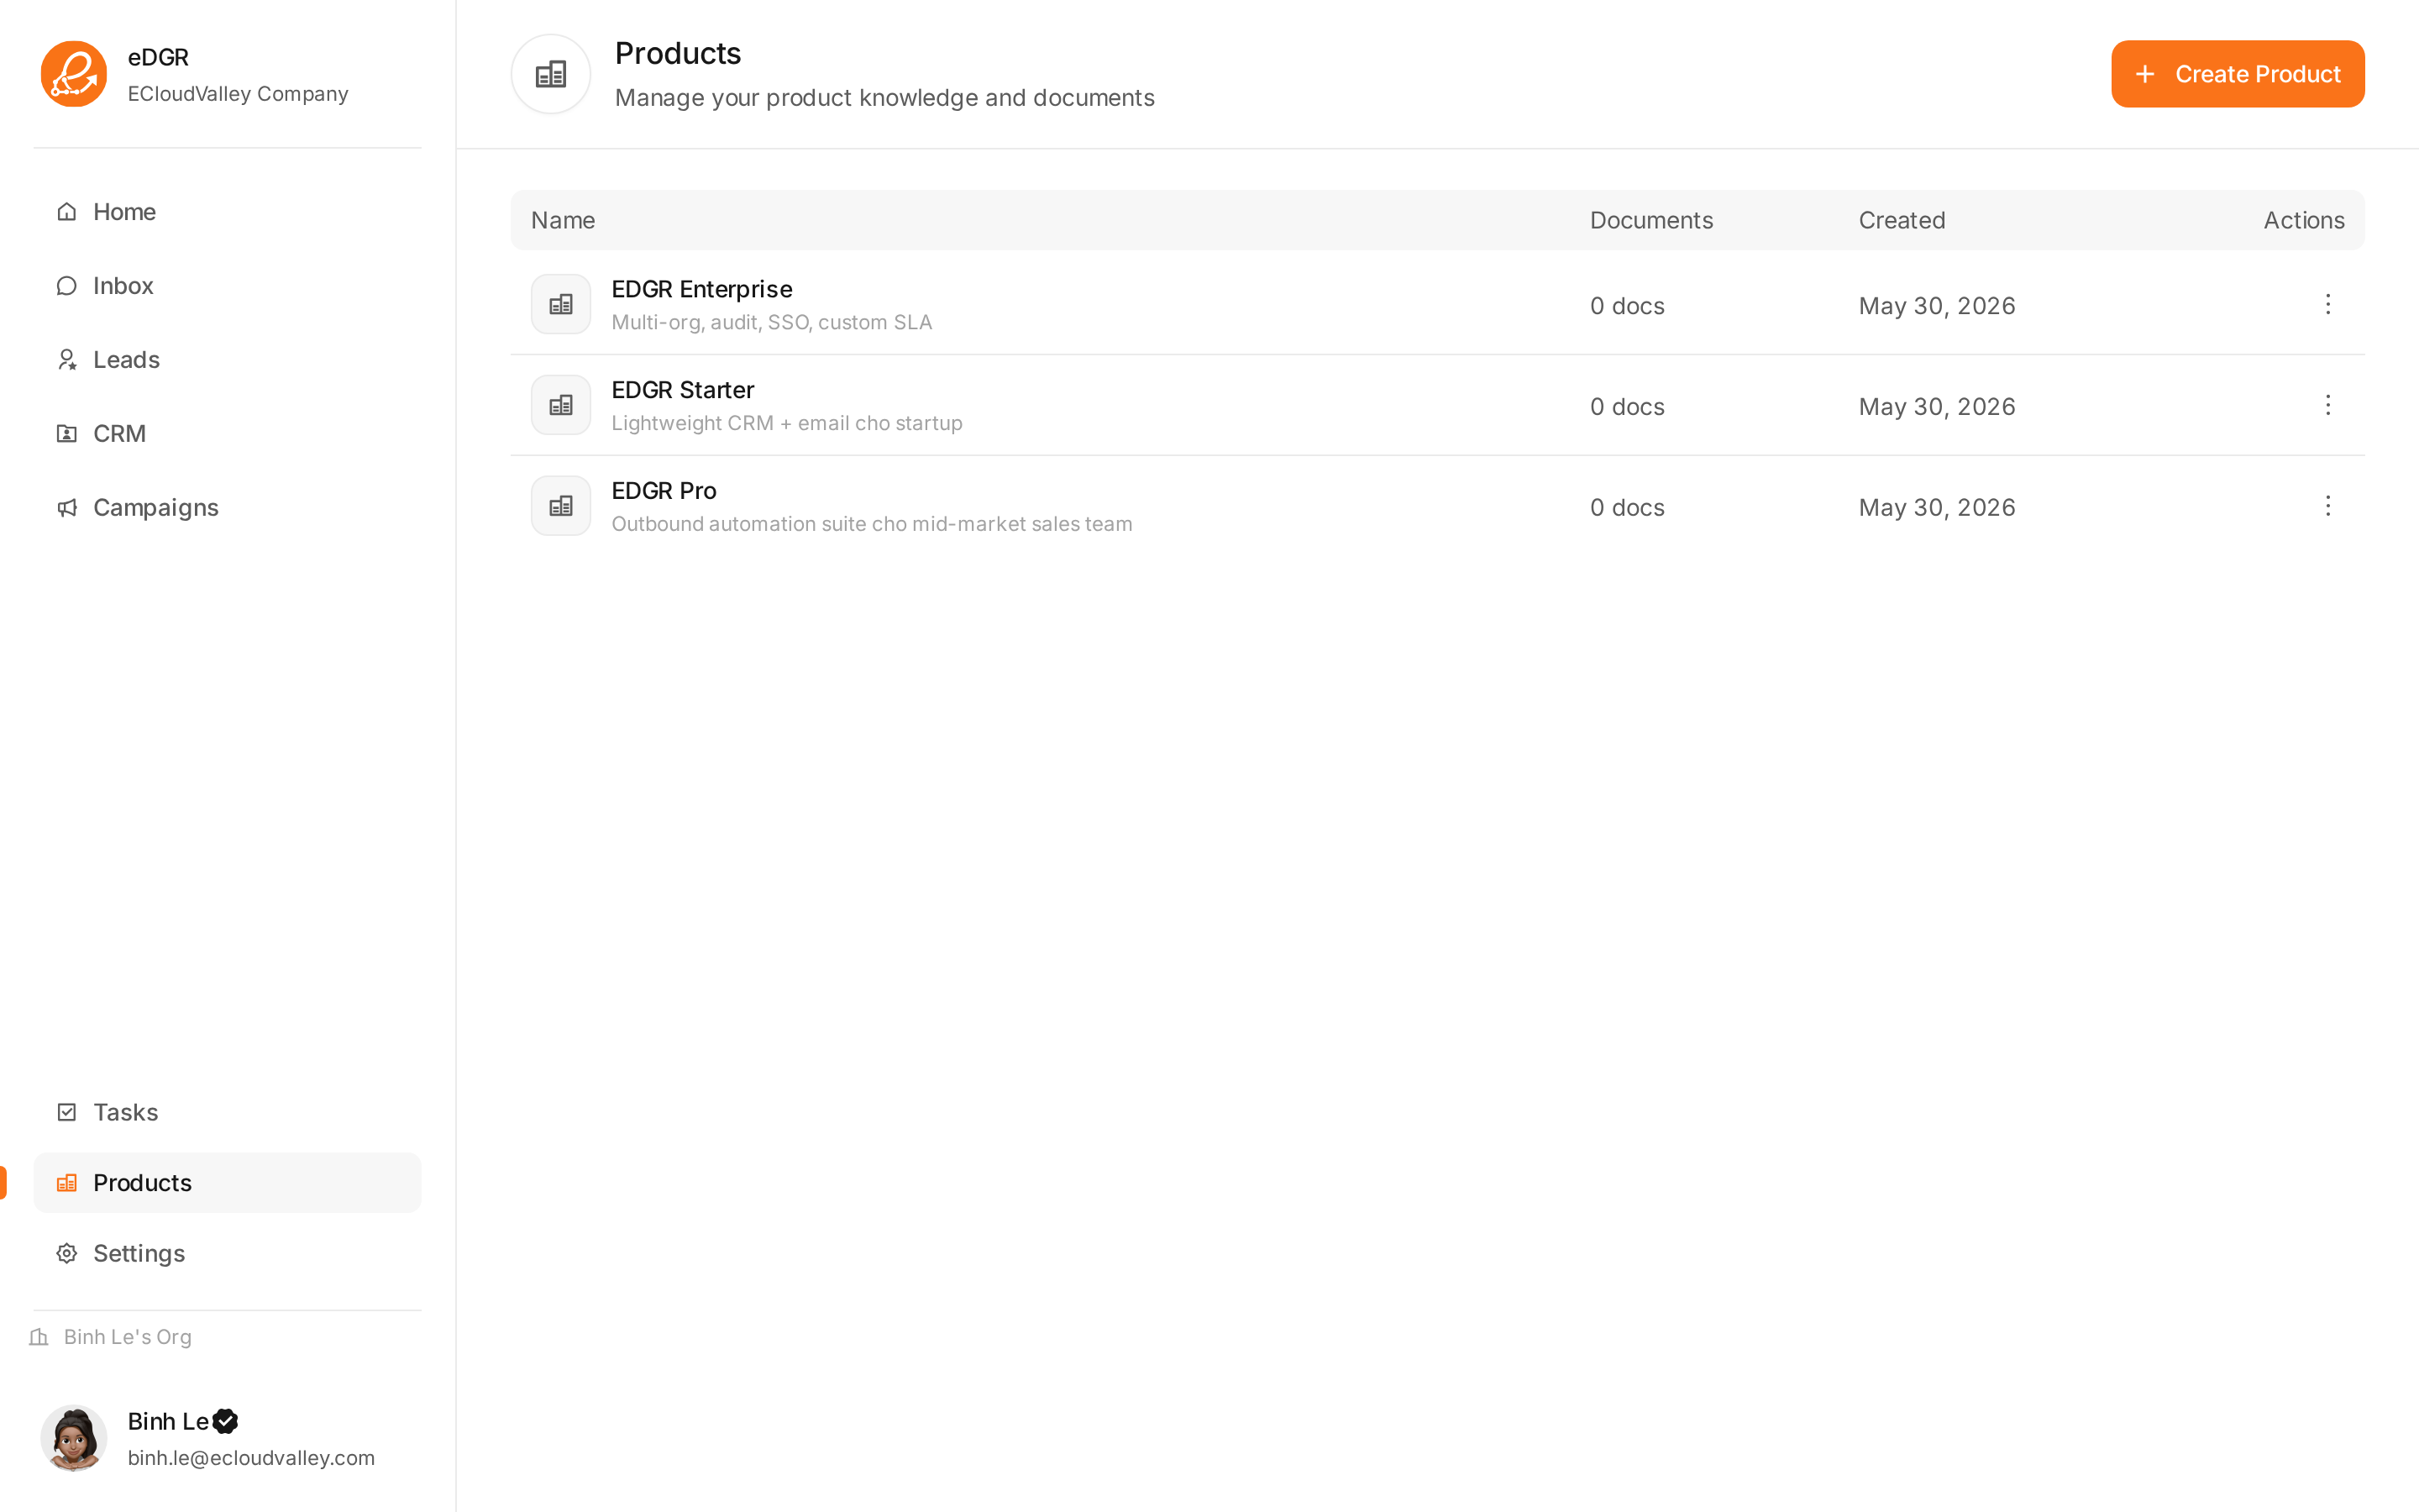Screen dimensions: 2419x1512
Task: Click the Binh Le name label
Action: point(168,1421)
